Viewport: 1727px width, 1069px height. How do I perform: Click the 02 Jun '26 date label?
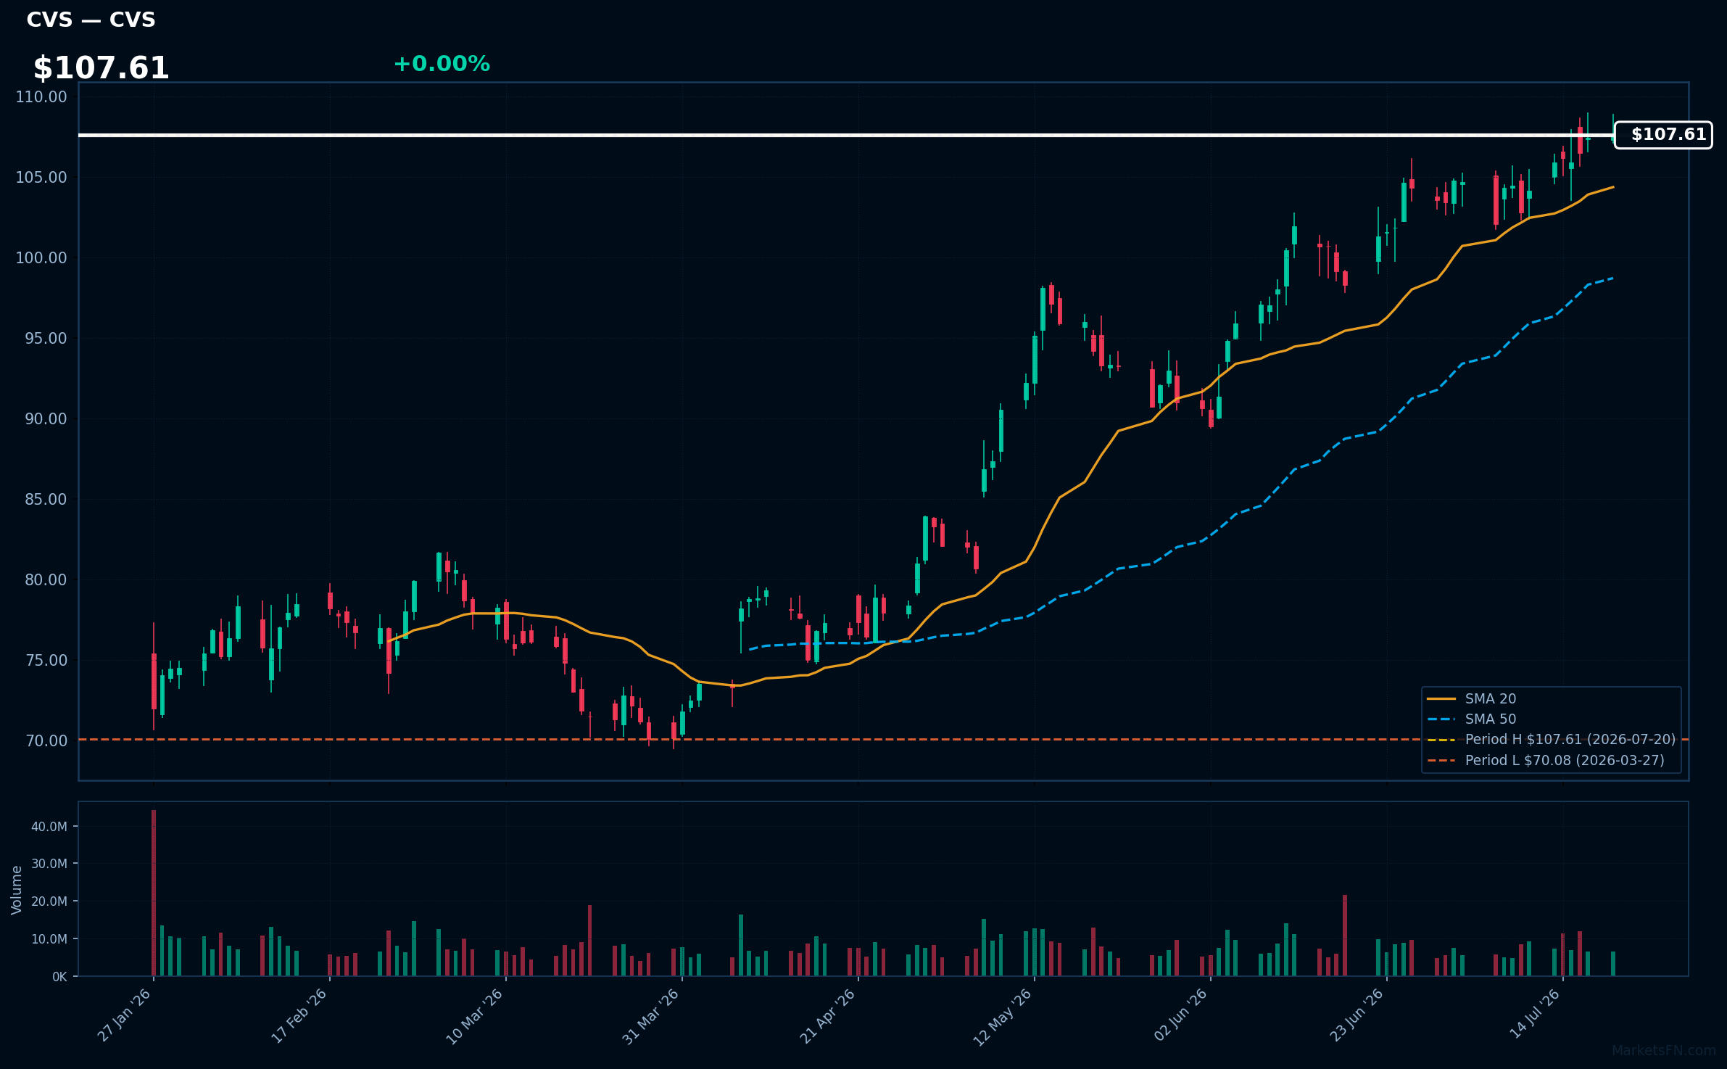coord(1180,1015)
